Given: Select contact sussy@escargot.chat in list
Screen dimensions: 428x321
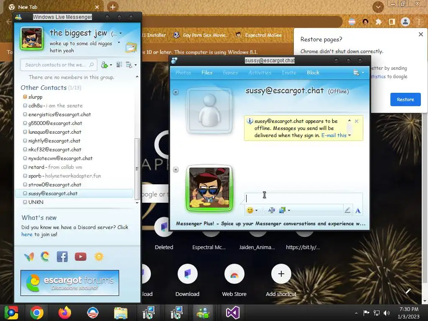Looking at the screenshot, I should click(74, 194).
